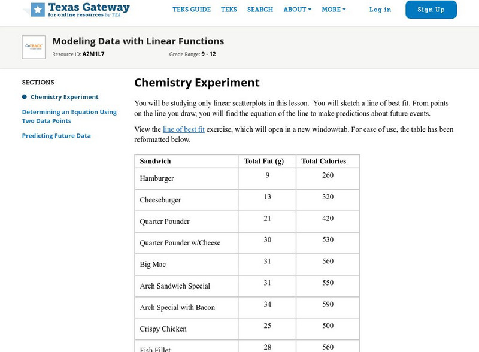Open the TEKS GUIDE menu item
The width and height of the screenshot is (479, 352).
192,10
